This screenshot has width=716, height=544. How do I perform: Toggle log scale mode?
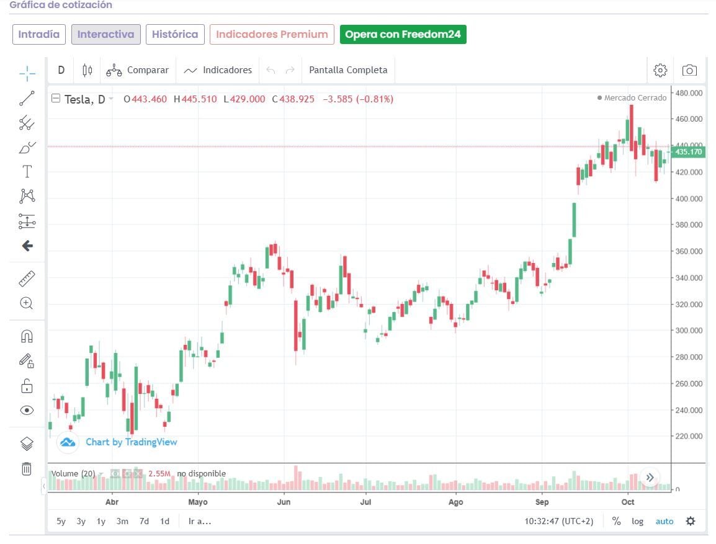coord(637,521)
